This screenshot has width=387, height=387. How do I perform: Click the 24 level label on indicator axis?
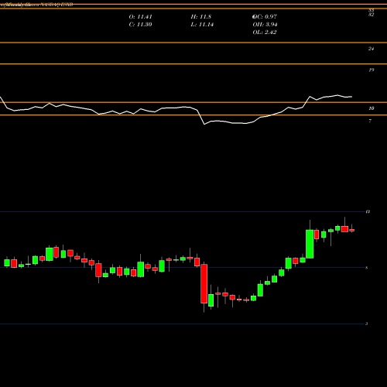(371, 49)
